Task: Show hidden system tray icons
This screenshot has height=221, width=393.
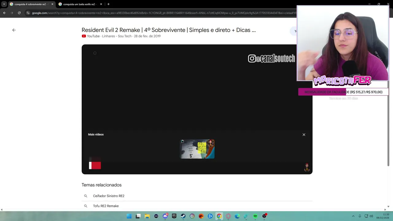Action: tap(353, 216)
